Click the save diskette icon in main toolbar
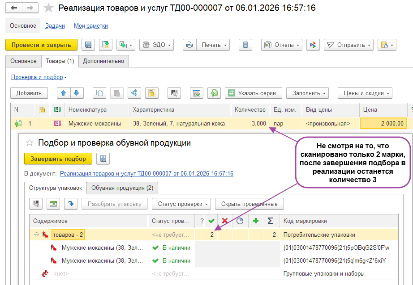 [x=88, y=45]
